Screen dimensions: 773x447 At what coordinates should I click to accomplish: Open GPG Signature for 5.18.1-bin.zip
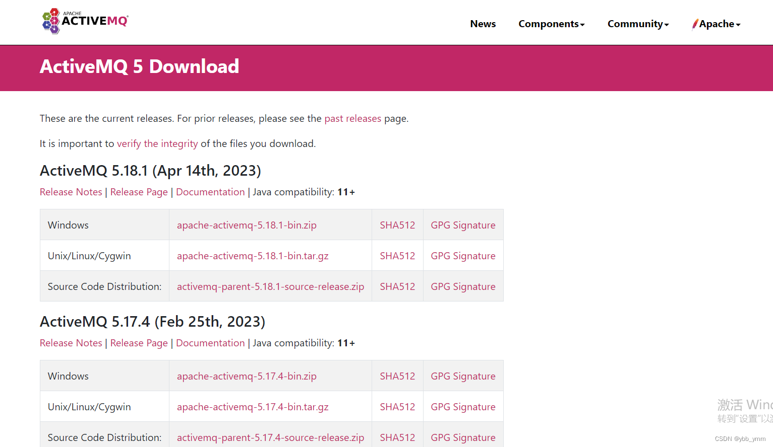pyautogui.click(x=463, y=225)
